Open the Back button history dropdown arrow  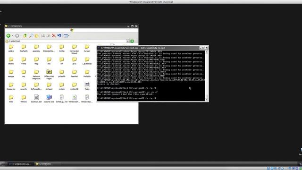point(12,36)
